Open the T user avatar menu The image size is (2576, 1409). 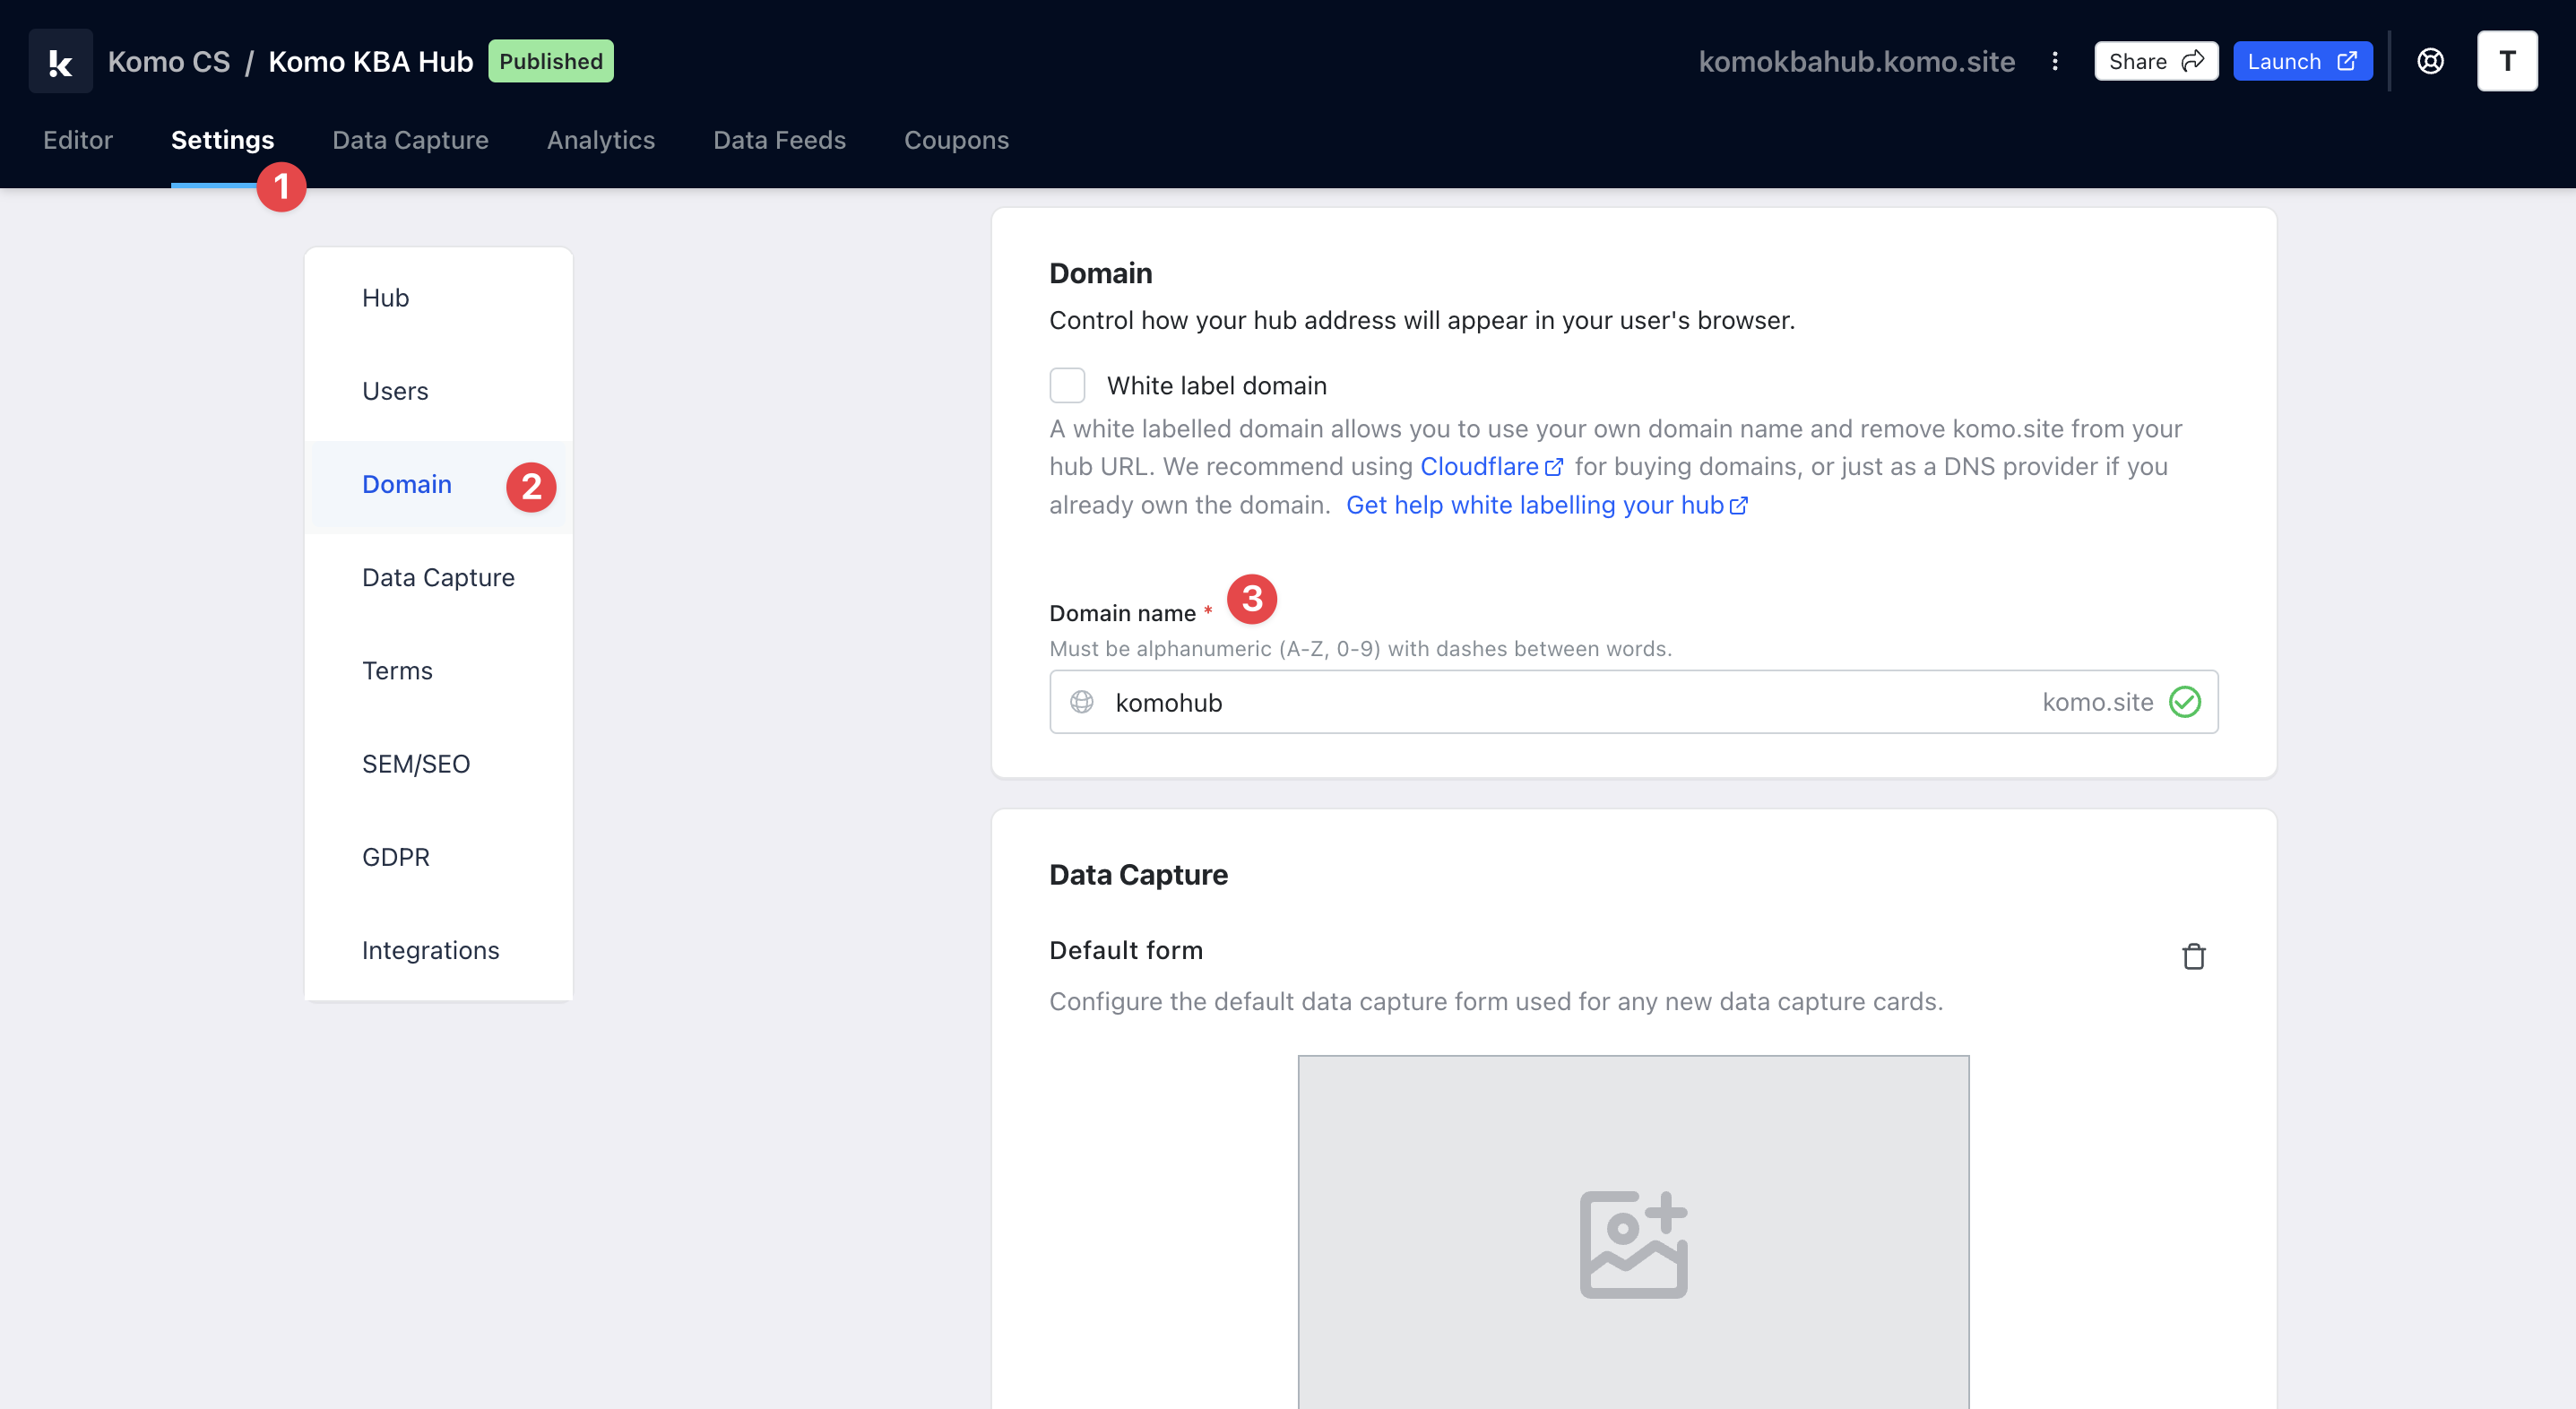click(2506, 61)
